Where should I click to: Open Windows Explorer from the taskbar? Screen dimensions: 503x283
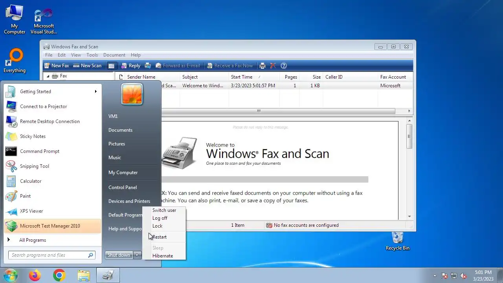coord(84,276)
